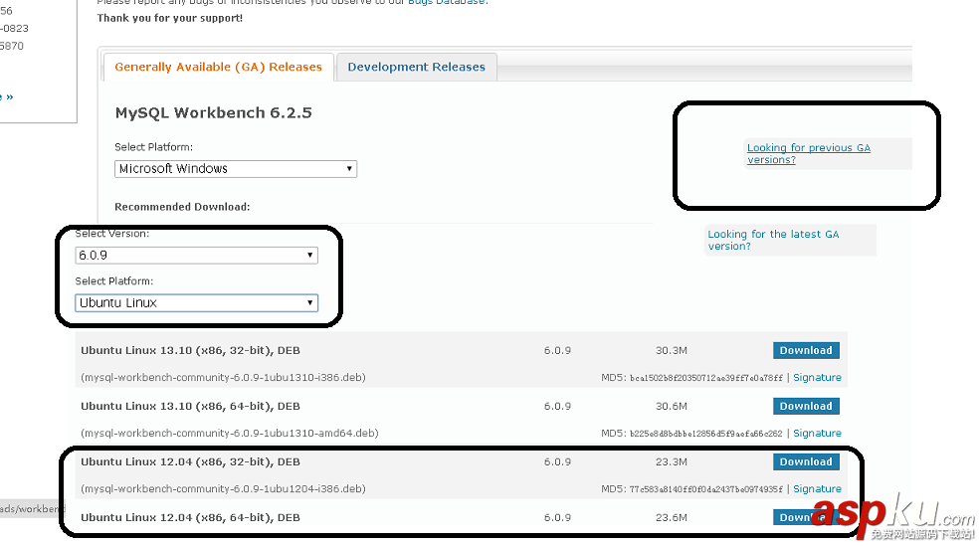Select the 23.6M file size value
This screenshot has height=546, width=980.
(x=672, y=517)
